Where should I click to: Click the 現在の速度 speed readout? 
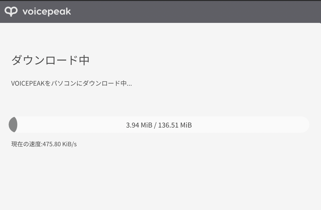44,144
